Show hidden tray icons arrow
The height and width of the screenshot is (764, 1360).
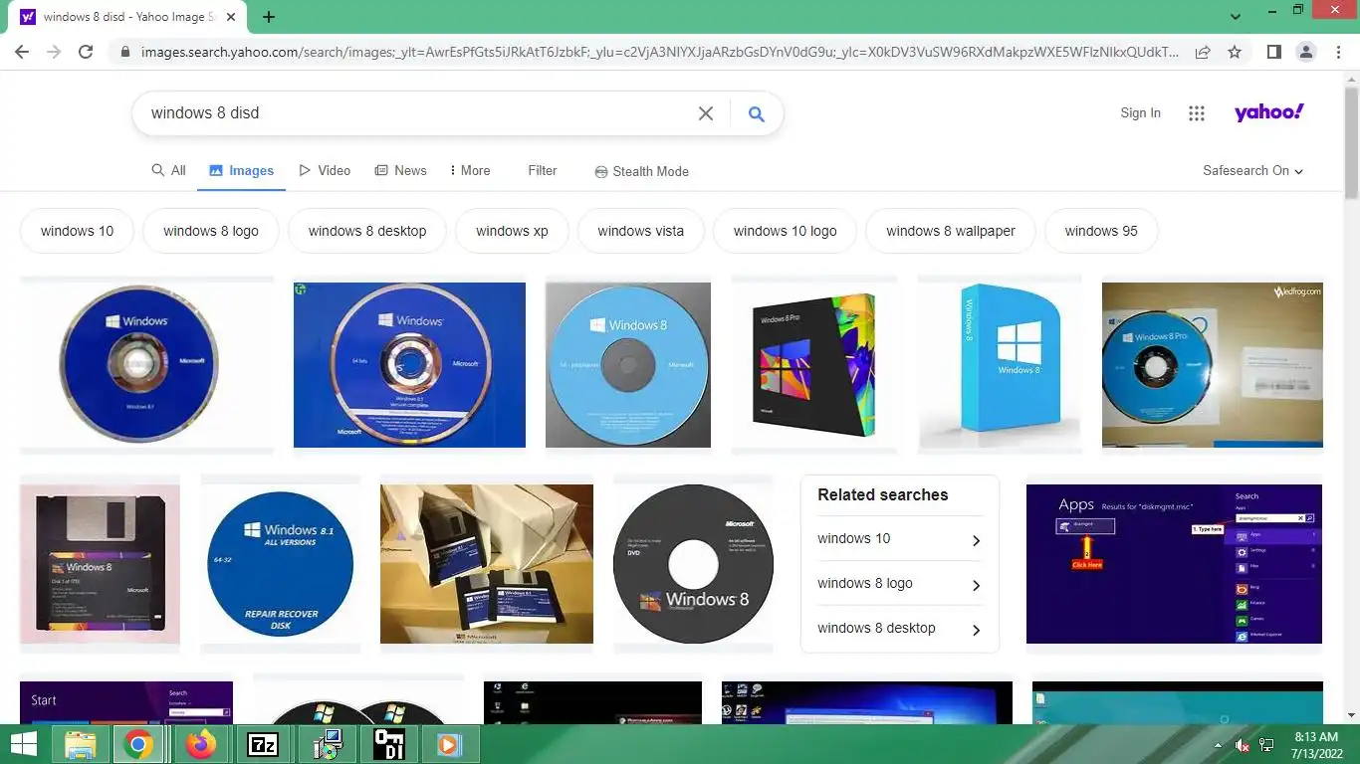click(1218, 745)
